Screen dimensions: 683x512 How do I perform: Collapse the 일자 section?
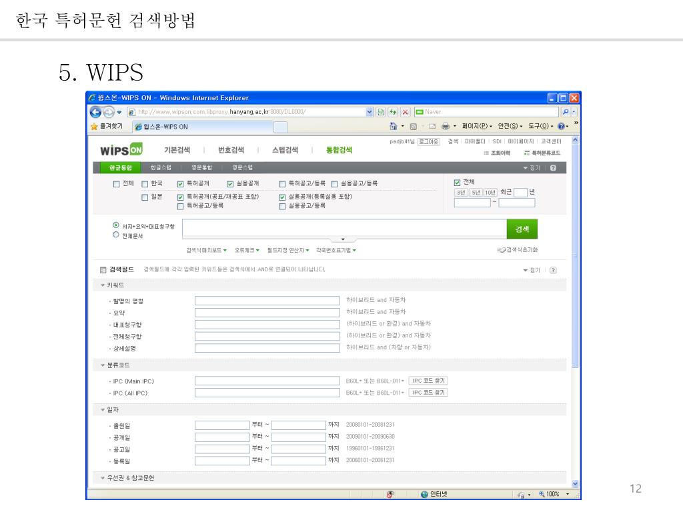pos(103,410)
